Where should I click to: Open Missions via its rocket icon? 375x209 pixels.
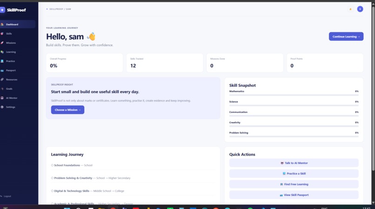tap(2, 43)
